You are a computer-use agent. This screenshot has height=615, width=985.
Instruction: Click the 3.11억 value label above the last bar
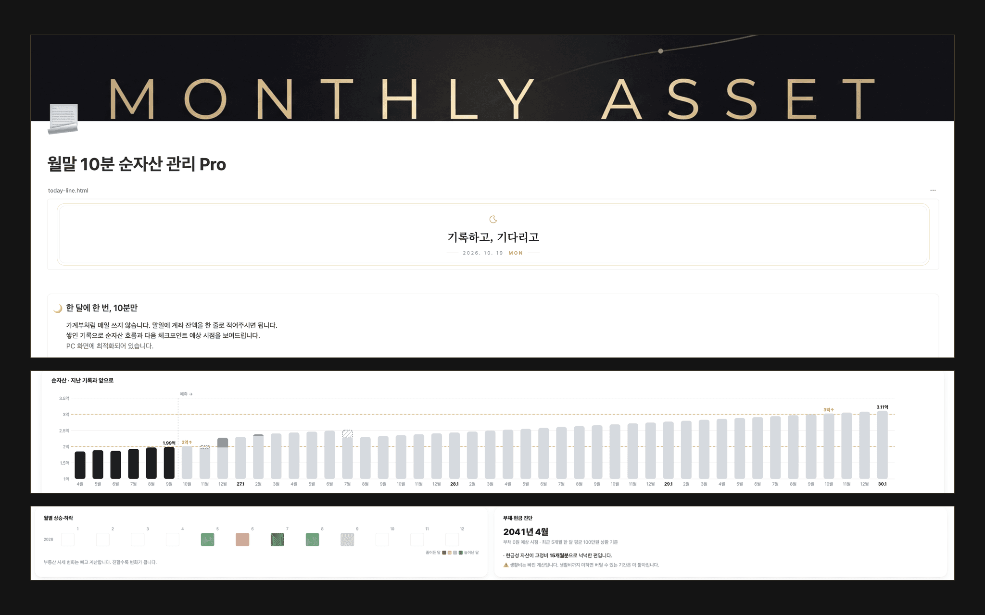tap(882, 407)
